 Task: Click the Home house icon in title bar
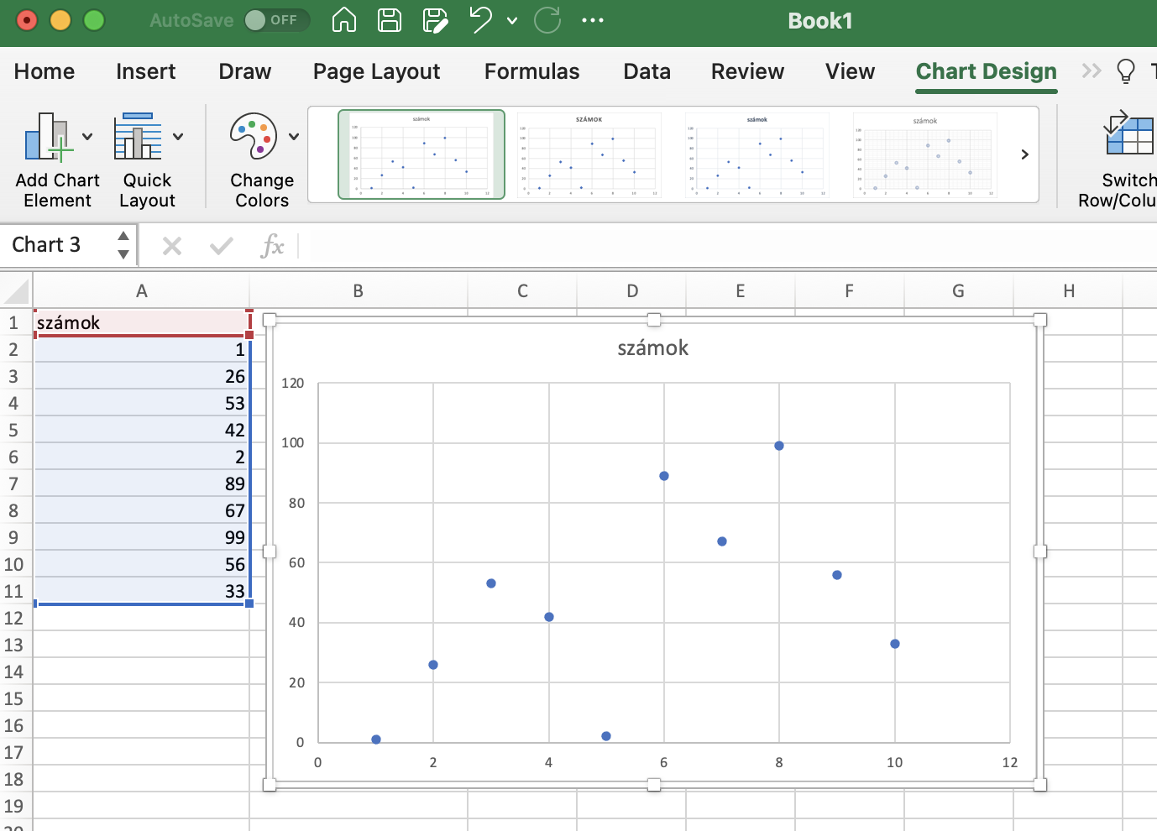(x=344, y=20)
